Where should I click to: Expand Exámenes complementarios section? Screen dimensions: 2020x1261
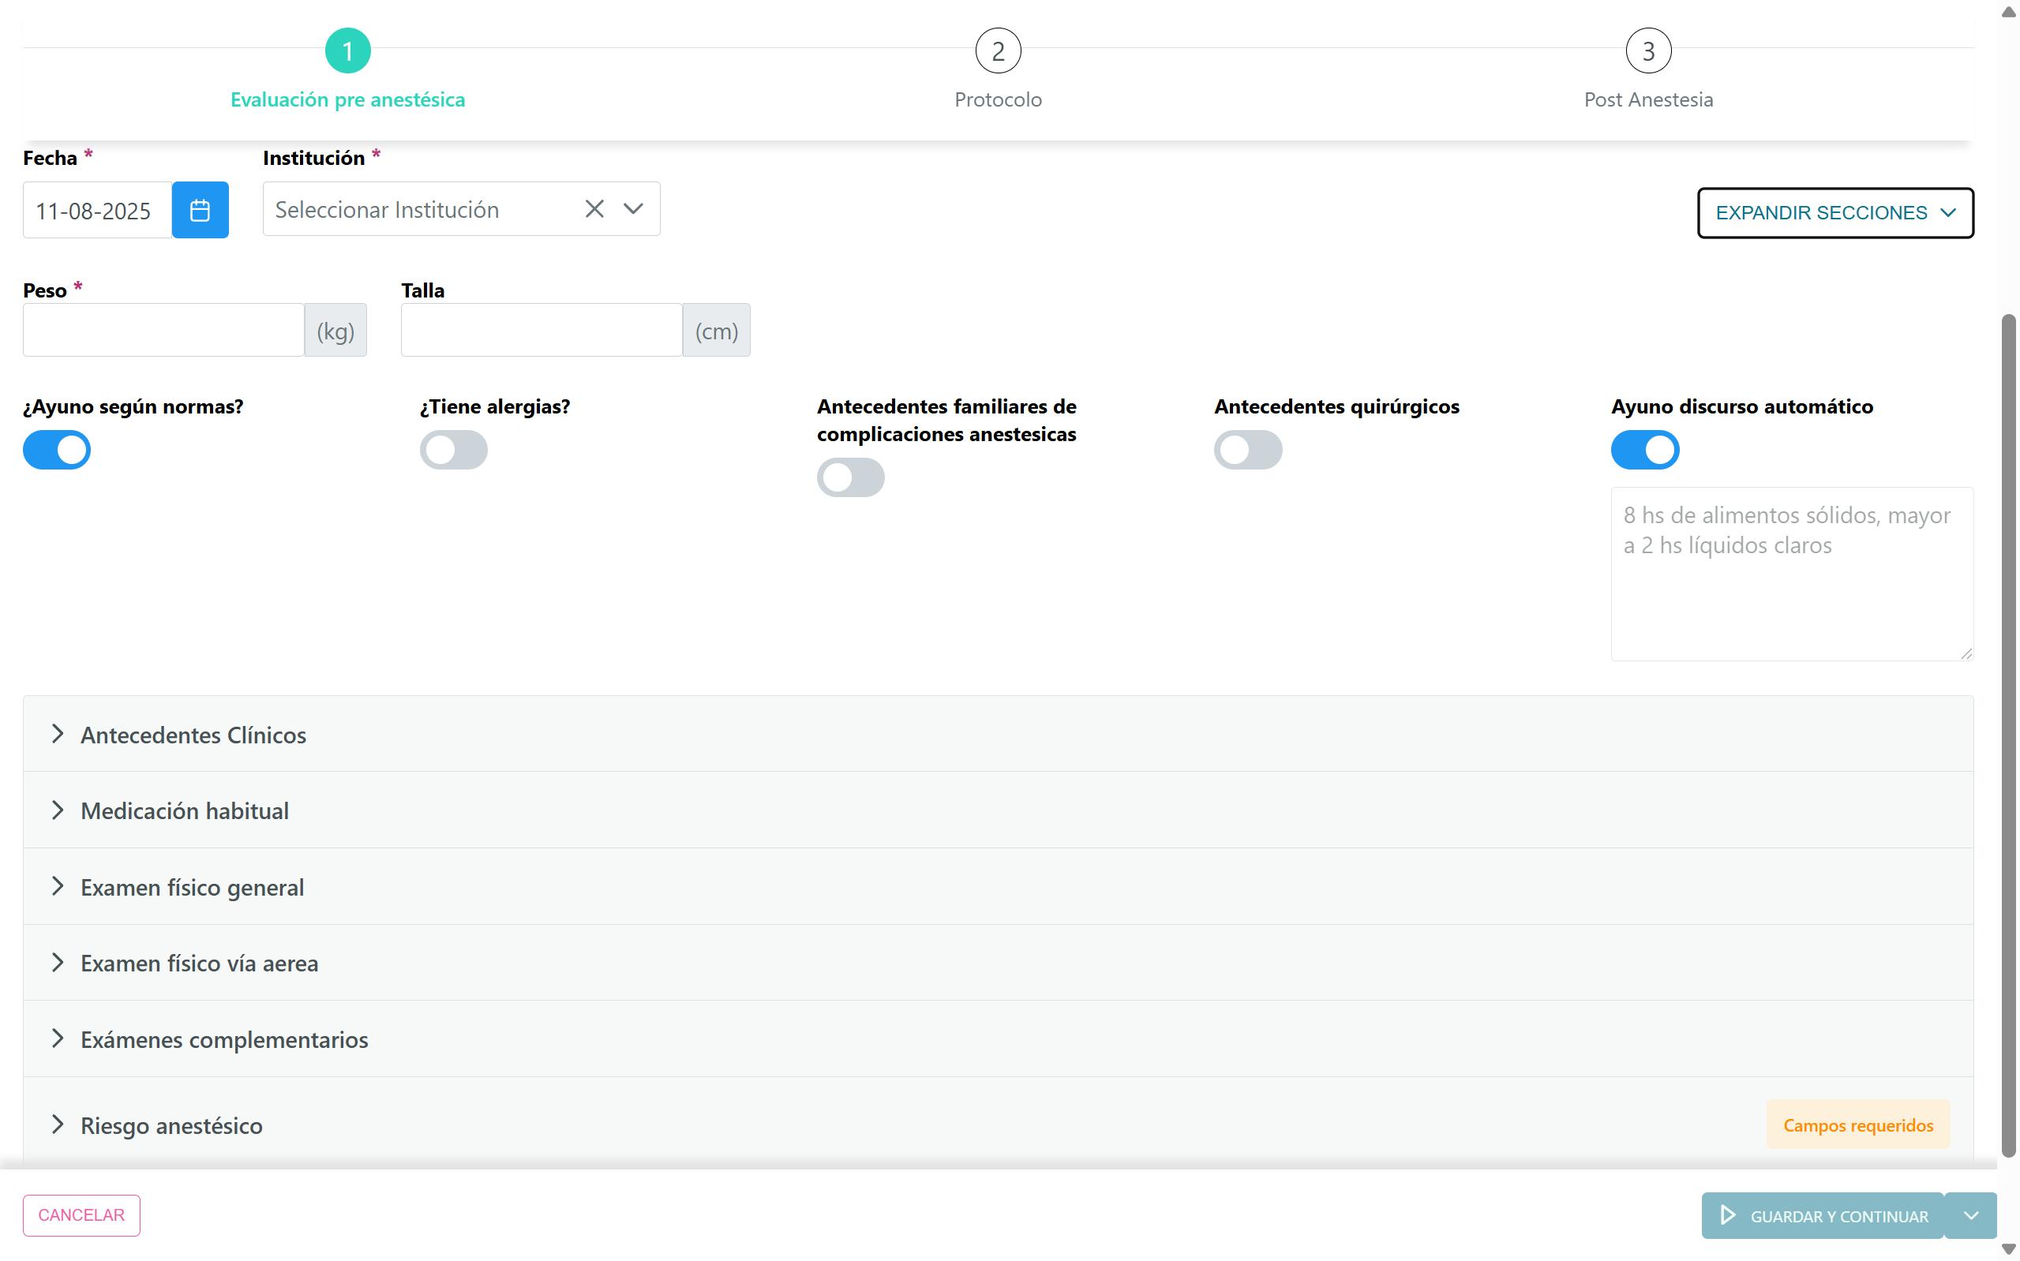pyautogui.click(x=223, y=1039)
